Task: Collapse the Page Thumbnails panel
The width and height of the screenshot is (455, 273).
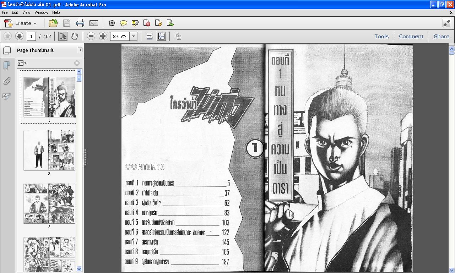Action: click(x=80, y=50)
